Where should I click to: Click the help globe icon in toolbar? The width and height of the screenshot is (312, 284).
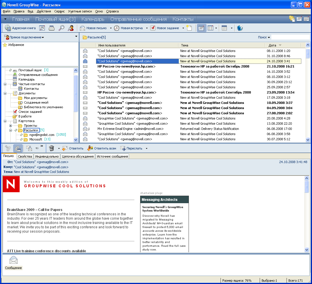(240, 28)
